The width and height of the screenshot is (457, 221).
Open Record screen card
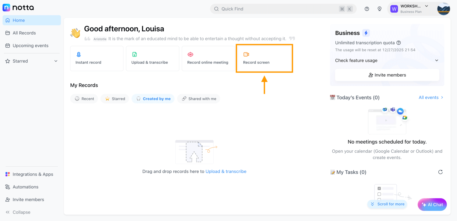click(x=264, y=59)
